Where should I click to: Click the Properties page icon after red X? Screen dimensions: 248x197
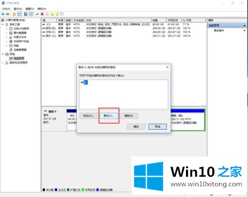47,14
